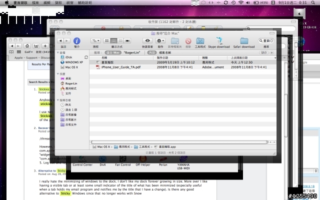Open the Safari download folder shortcut
This screenshot has height=200, width=320.
(x=244, y=41)
